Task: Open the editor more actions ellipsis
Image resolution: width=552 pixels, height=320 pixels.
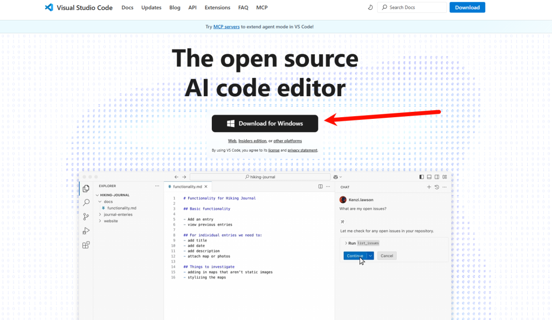Action: click(x=328, y=187)
